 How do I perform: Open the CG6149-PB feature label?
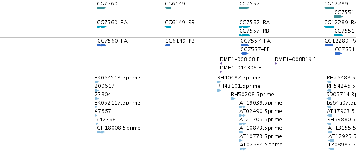(180, 41)
